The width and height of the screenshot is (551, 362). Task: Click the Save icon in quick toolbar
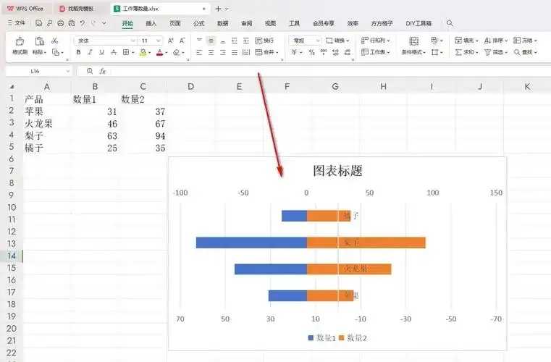38,23
